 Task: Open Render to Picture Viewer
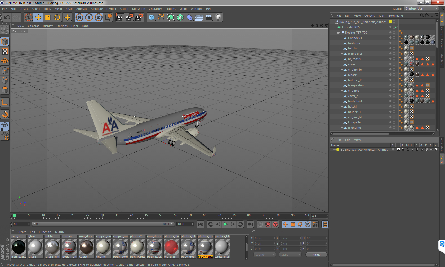(x=130, y=17)
